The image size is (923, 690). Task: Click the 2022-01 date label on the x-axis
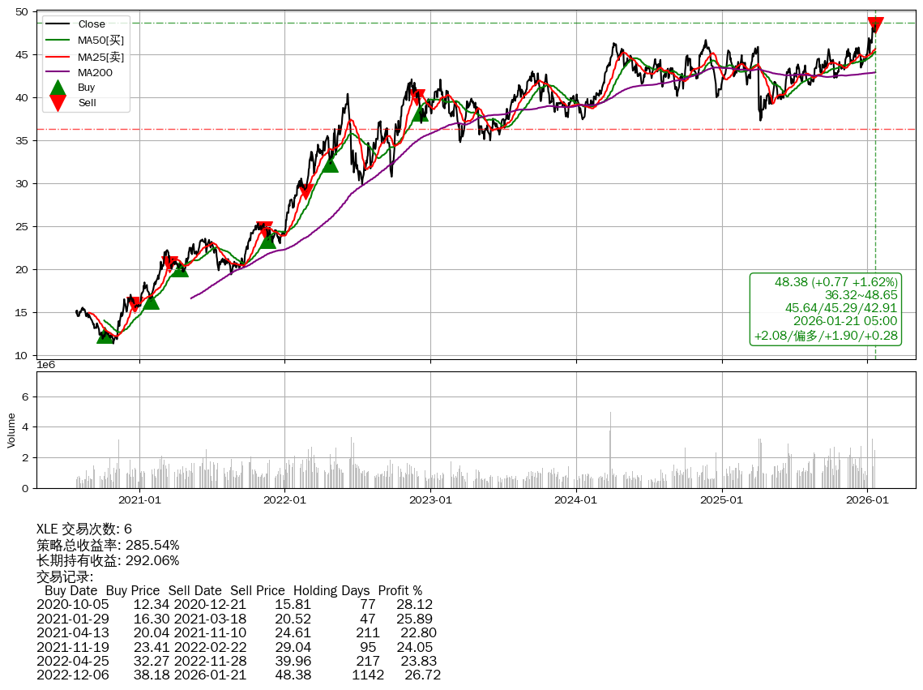point(285,500)
